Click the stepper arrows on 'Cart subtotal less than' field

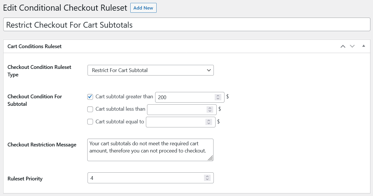210,109
